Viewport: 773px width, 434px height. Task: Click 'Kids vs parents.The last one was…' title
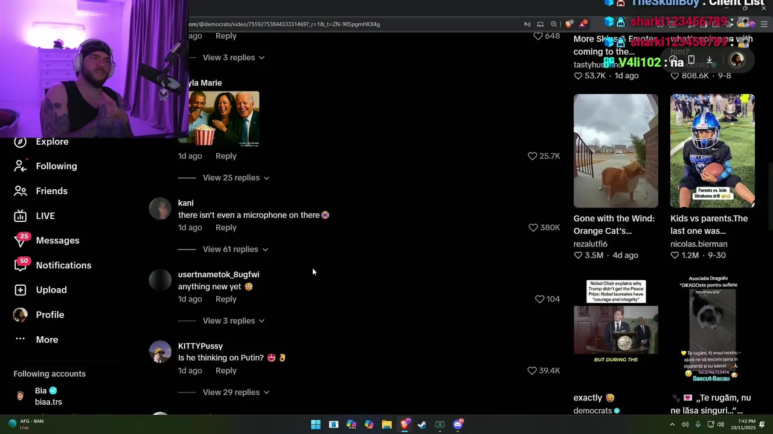click(709, 224)
